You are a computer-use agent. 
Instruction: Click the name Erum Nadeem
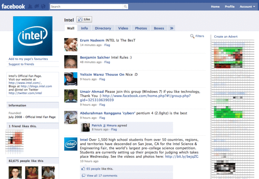[x=92, y=40]
